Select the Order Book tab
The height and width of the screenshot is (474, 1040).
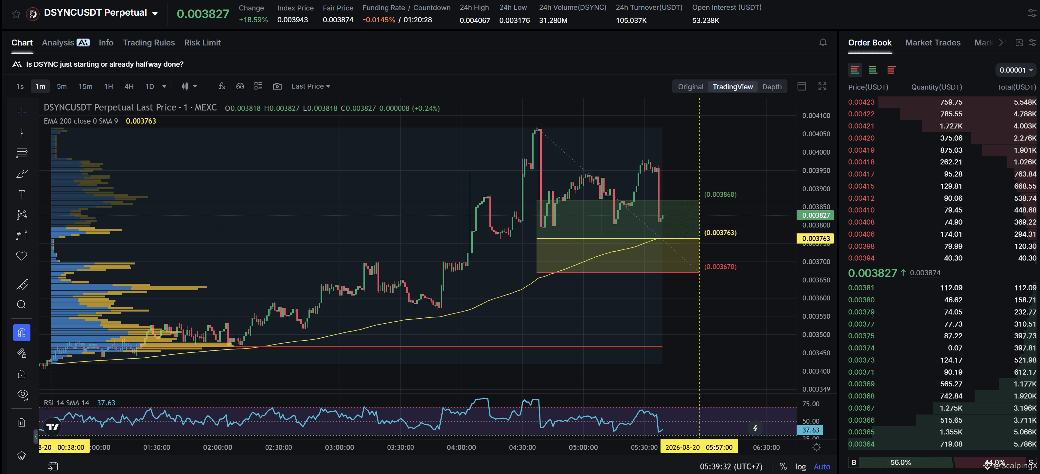pyautogui.click(x=870, y=43)
